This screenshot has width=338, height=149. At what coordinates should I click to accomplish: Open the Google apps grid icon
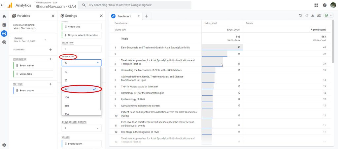[316, 5]
